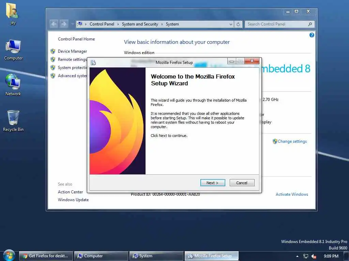This screenshot has height=261, width=349.
Task: Switch to Computer taskbar button
Action: (x=101, y=256)
